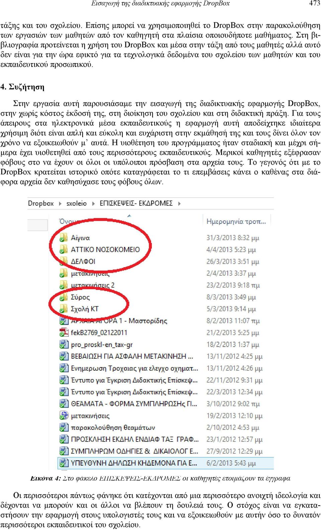Click the ΣΥΜΠΛΗΡΩΜ ΟΔΗΓΙΕΣ & ΔΙΚΑΙΟΛΟΓ icon
321x530 pixels.
tap(64, 451)
